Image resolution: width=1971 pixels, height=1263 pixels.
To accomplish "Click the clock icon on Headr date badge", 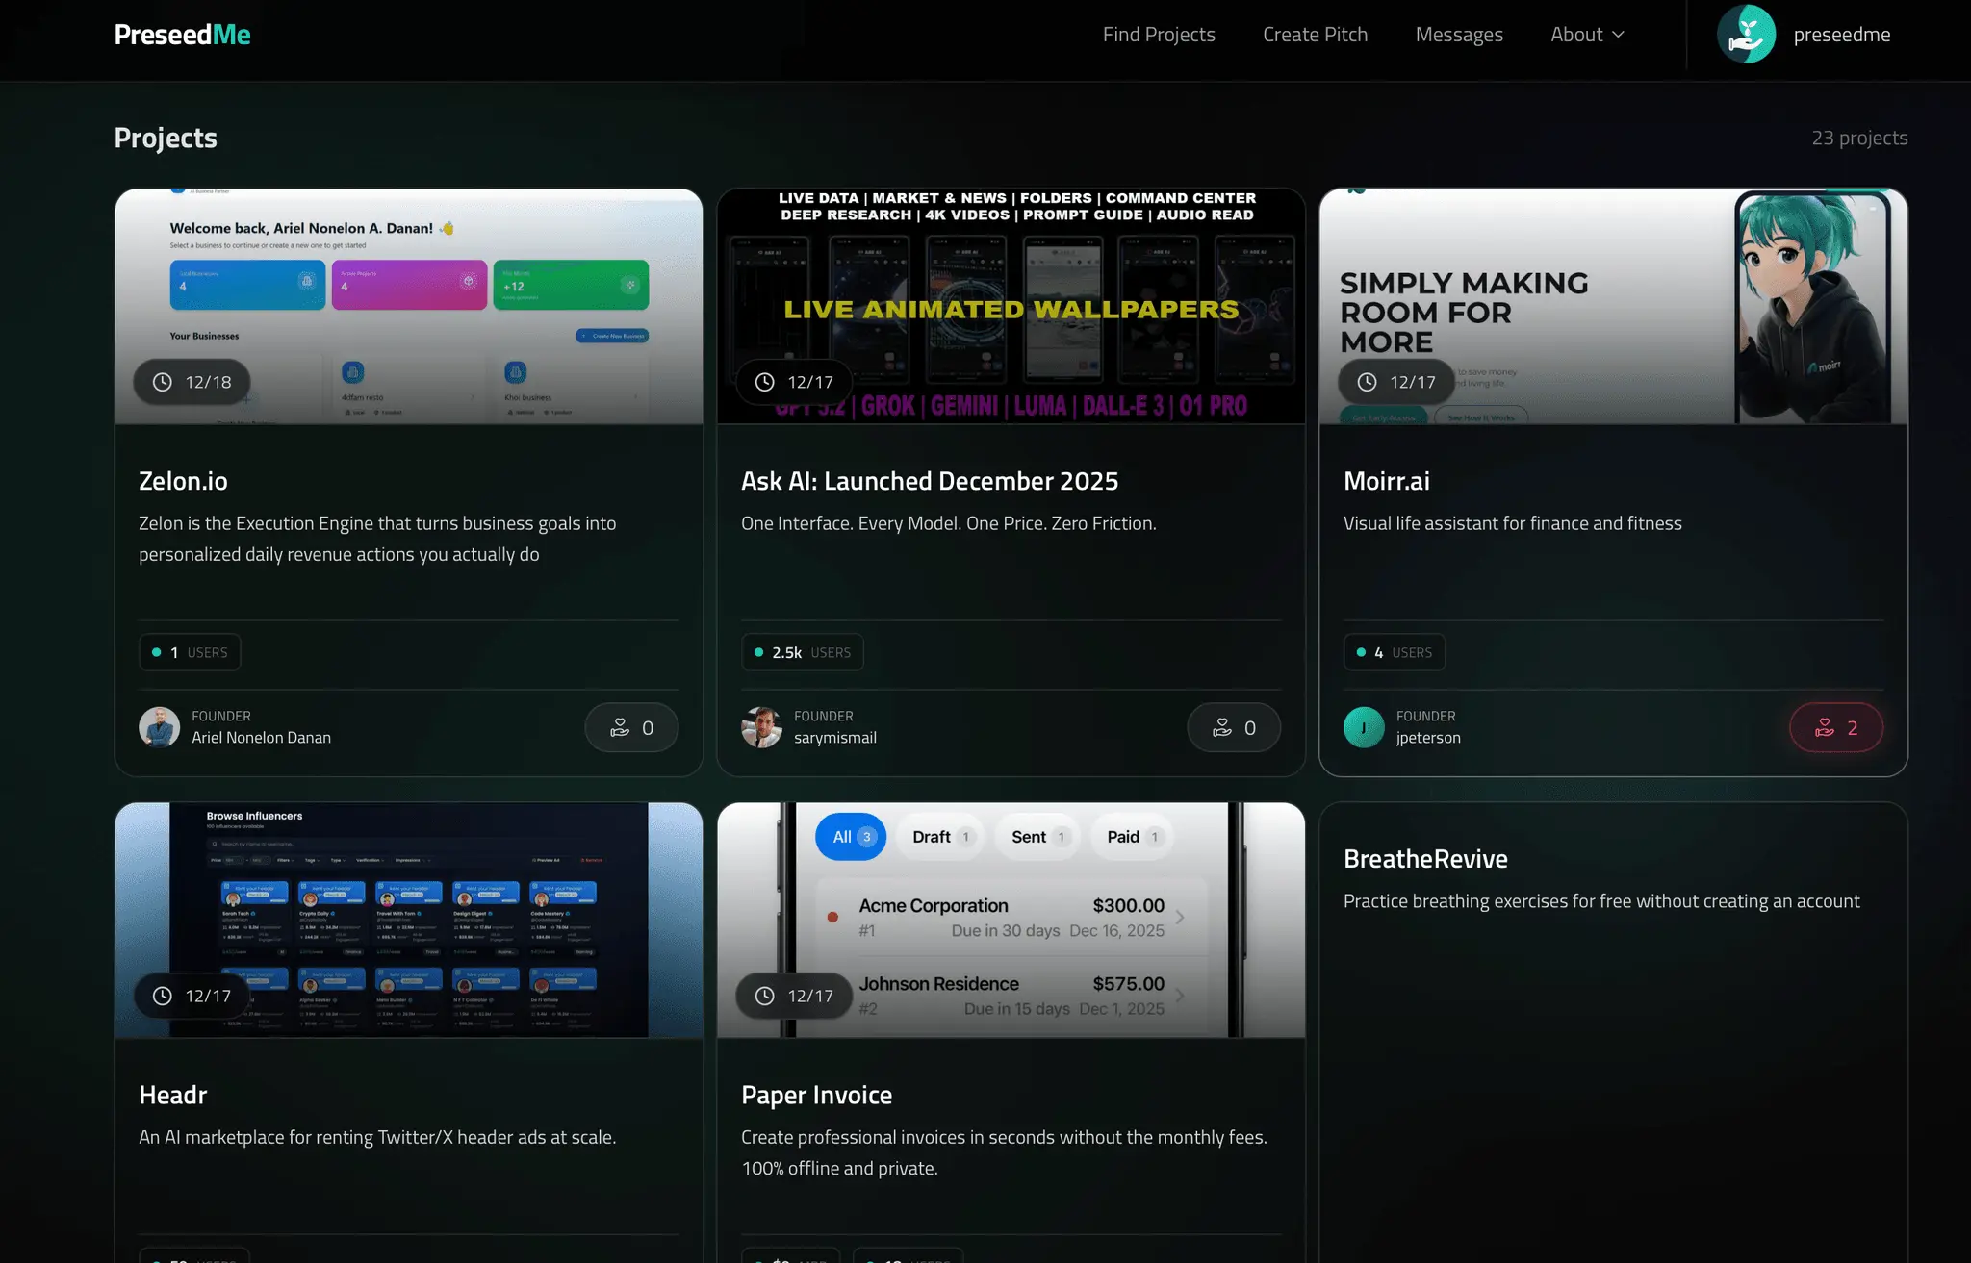I will 163,996.
